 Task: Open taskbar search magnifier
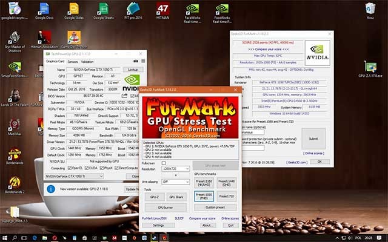coord(15,238)
